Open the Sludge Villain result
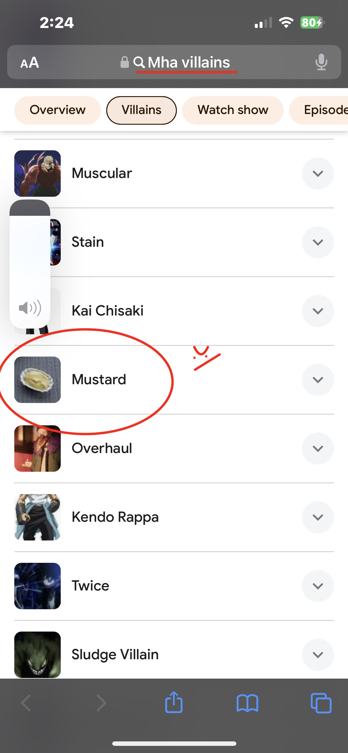The image size is (348, 753). pyautogui.click(x=115, y=655)
